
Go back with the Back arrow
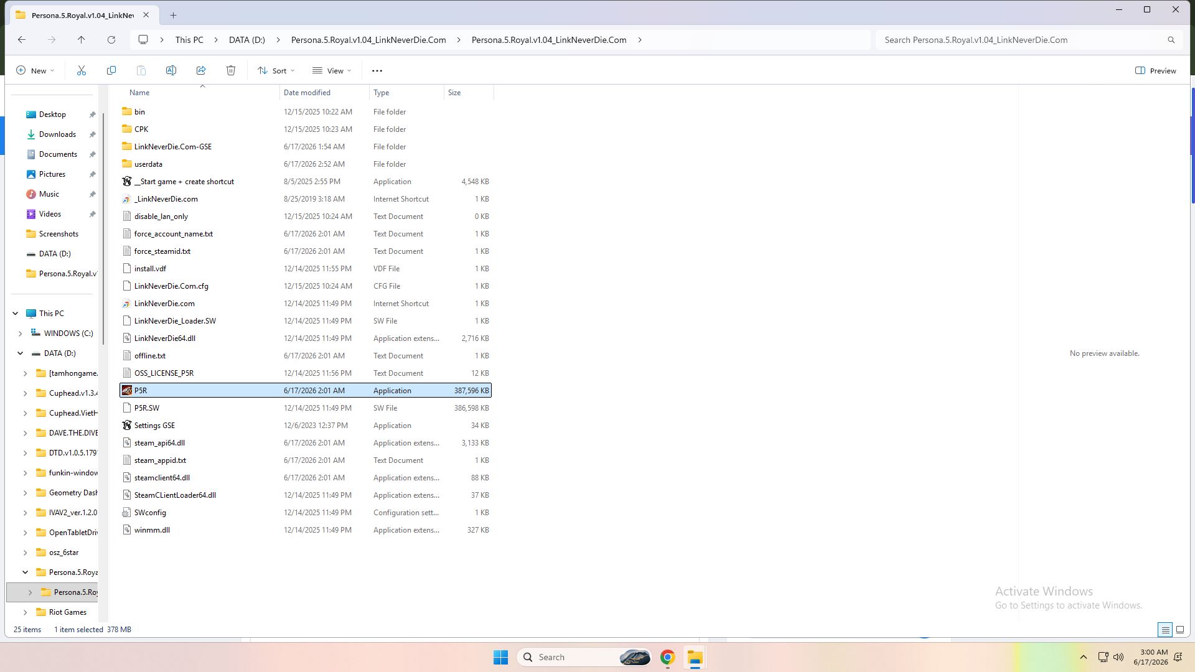(22, 40)
